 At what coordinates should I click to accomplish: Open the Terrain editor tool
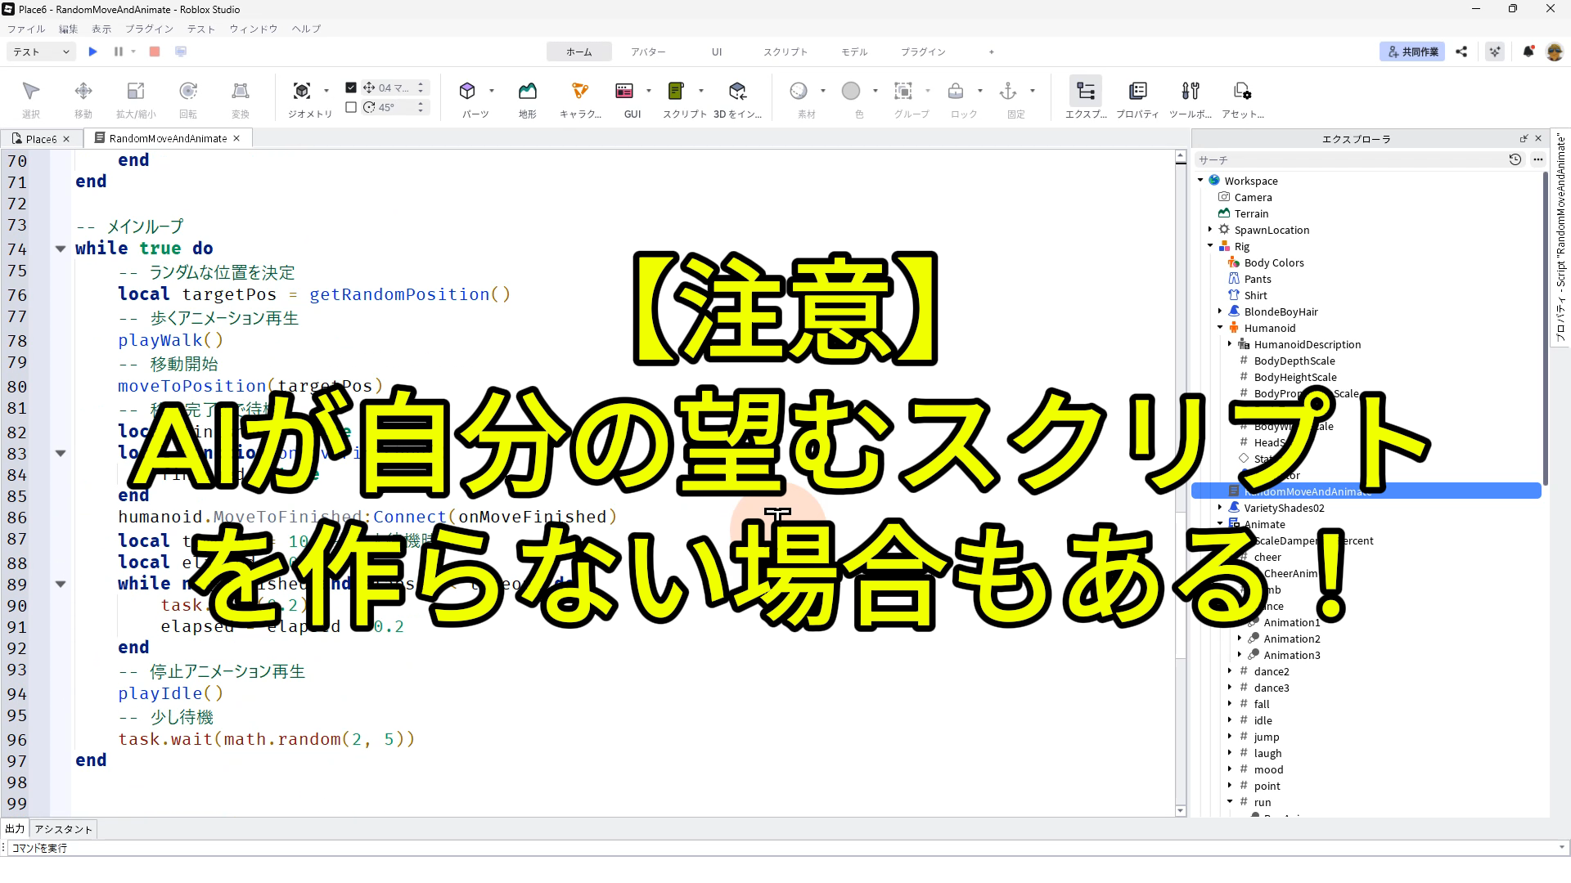click(x=527, y=91)
